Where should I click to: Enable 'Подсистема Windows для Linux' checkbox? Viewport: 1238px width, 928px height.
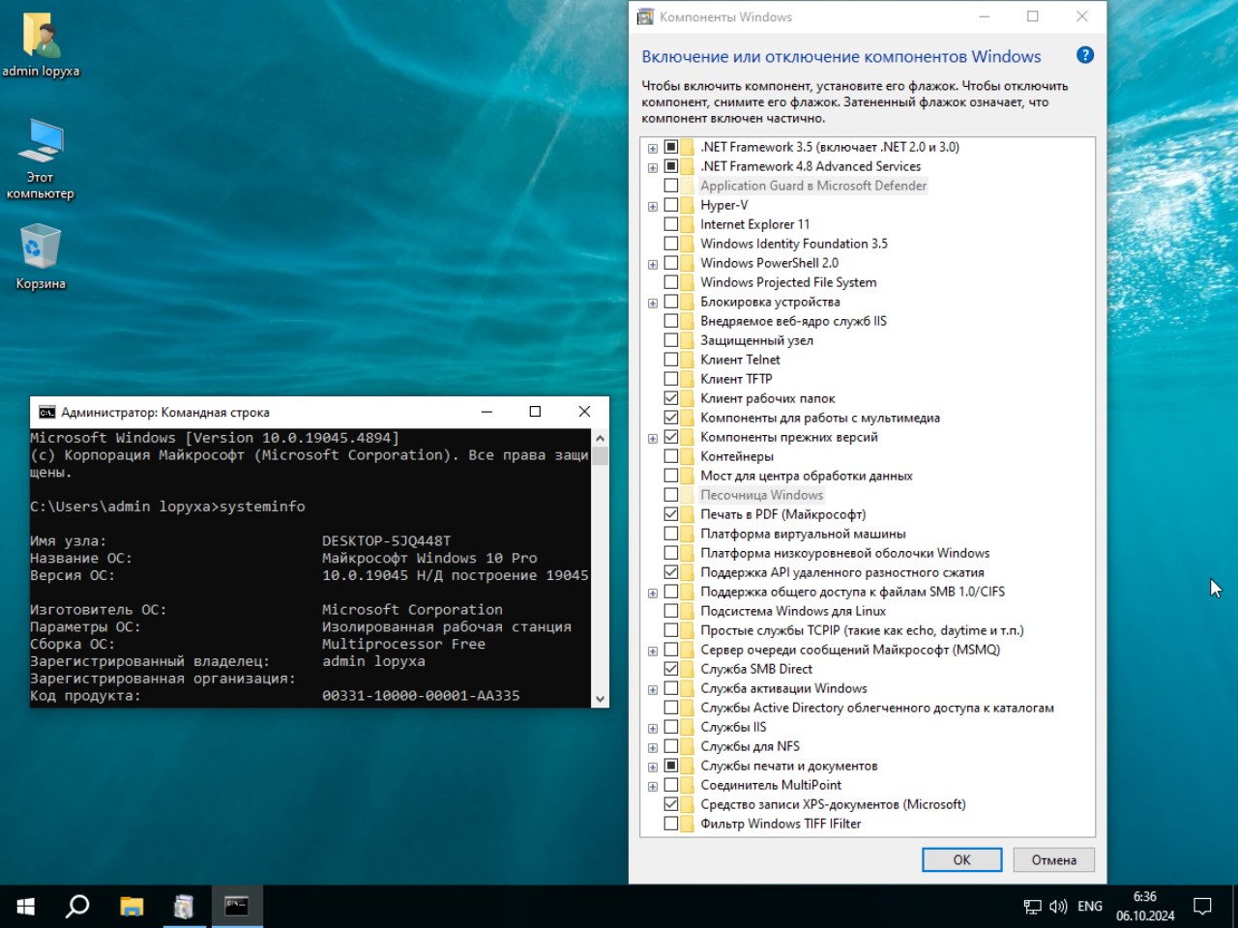pyautogui.click(x=671, y=611)
